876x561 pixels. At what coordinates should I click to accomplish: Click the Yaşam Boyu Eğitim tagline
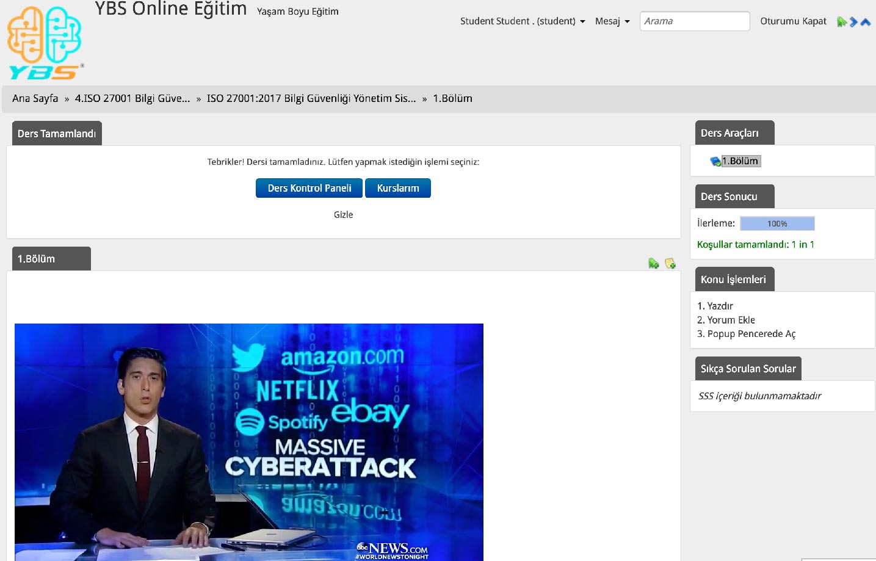(297, 11)
